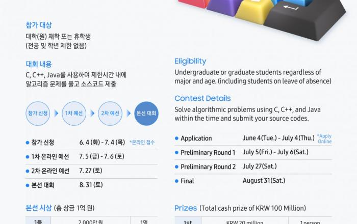Image resolution: width=357 pixels, height=224 pixels.
Task: Click the bullet beside 본선 대회 date row
Action: (x=28, y=185)
